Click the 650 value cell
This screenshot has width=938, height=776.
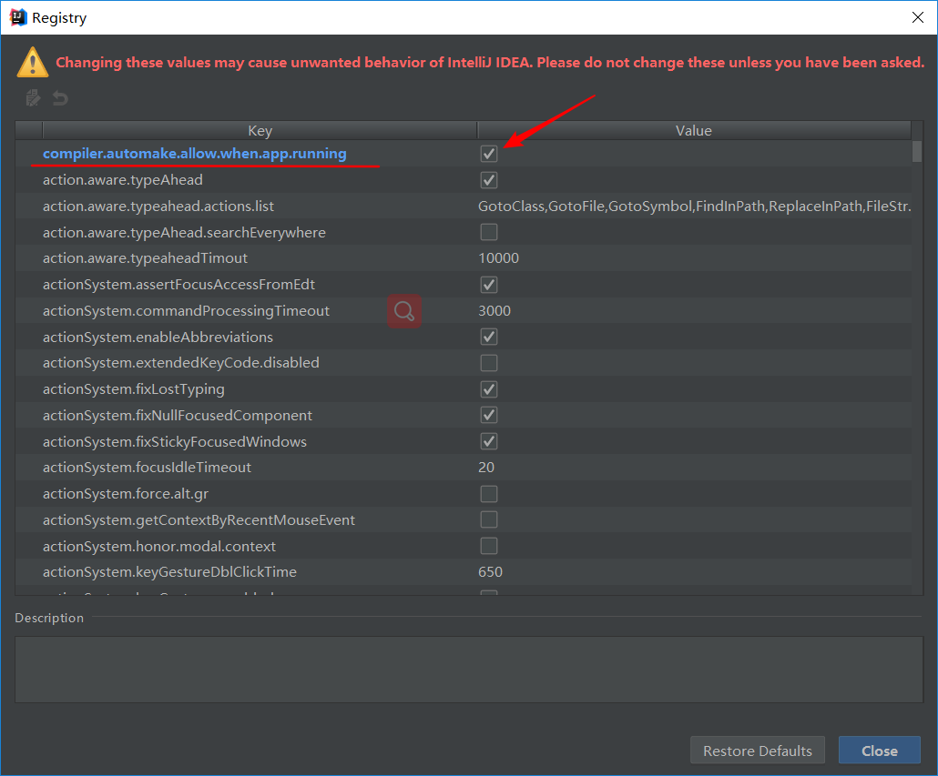pyautogui.click(x=695, y=571)
